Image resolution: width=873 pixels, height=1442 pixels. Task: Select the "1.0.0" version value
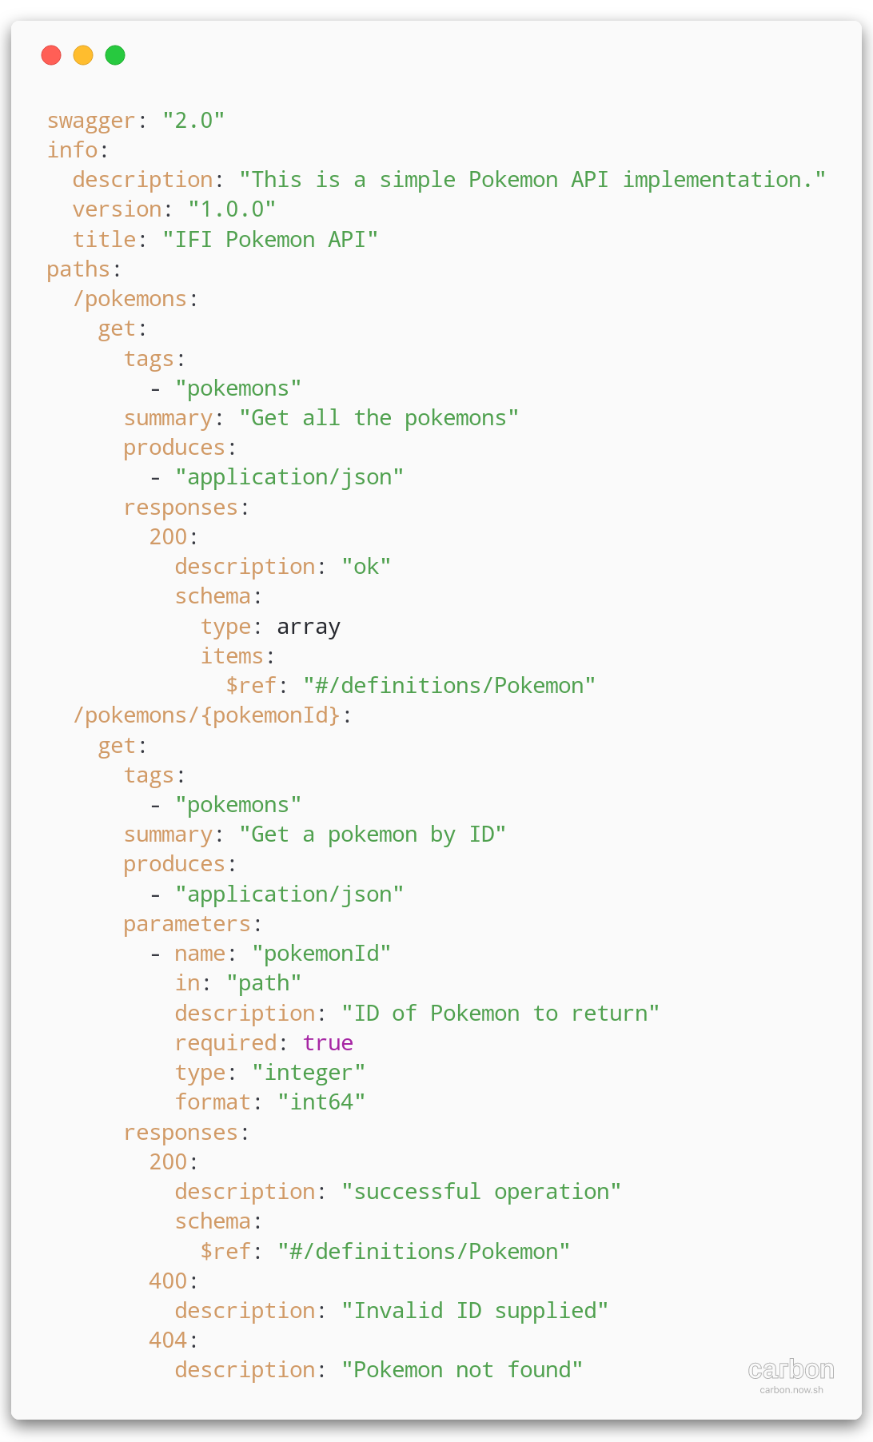point(232,209)
